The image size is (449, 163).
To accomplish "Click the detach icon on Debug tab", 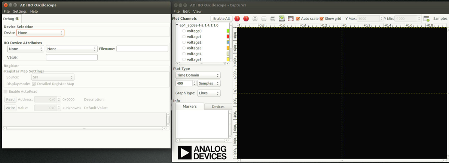I will coord(17,18).
